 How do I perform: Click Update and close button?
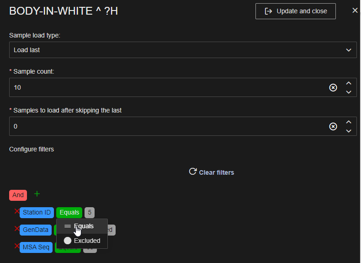295,11
